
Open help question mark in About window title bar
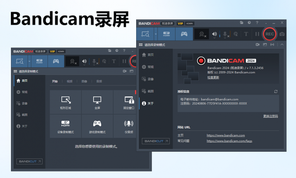[257, 23]
